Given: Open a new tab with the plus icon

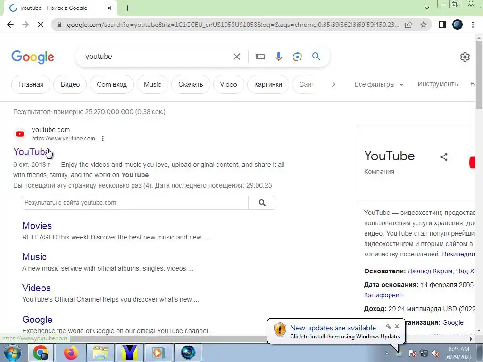Looking at the screenshot, I should pyautogui.click(x=127, y=8).
